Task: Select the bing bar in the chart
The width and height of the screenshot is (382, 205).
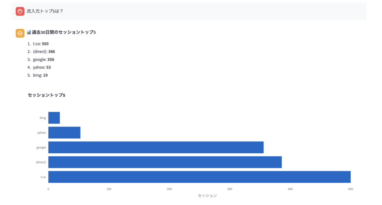Action: pyautogui.click(x=54, y=118)
